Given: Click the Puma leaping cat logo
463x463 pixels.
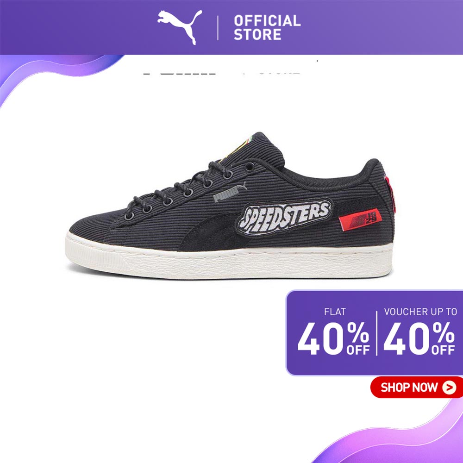Looking at the screenshot, I should 180,27.
